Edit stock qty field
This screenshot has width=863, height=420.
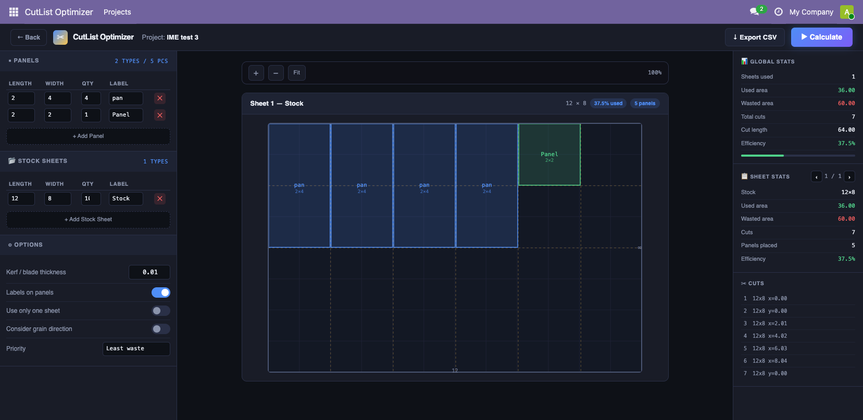pyautogui.click(x=91, y=198)
